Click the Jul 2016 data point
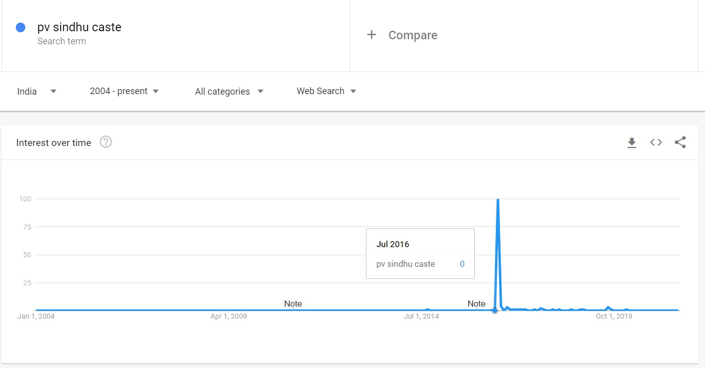 point(494,310)
